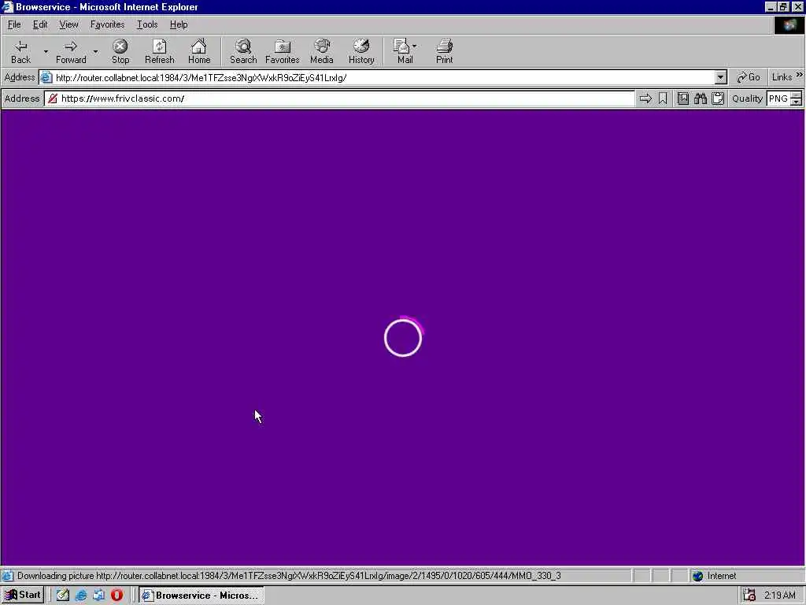
Task: Expand the Links toolbar chevron
Action: coord(800,75)
